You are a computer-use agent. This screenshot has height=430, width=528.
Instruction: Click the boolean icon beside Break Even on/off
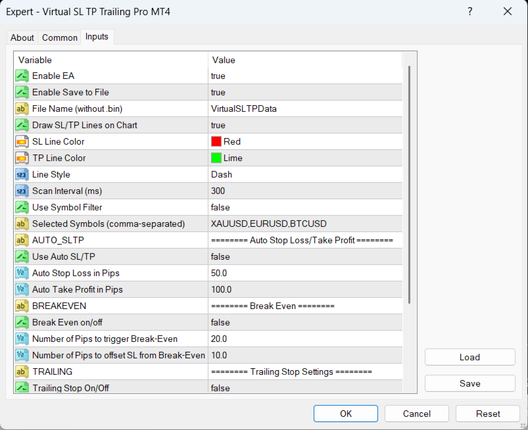pos(22,322)
